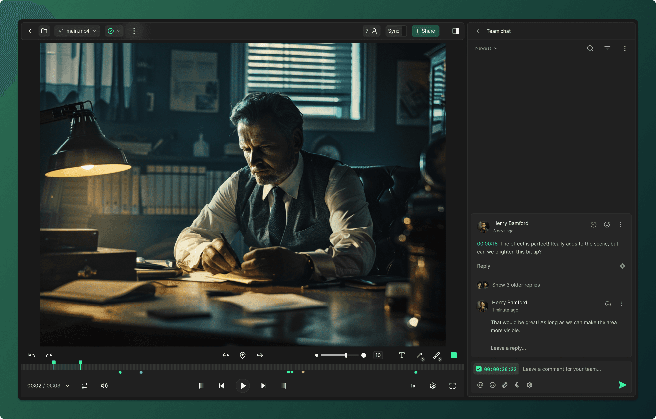Screen dimensions: 656x419
Task: Mark Henry Bamford's comment as resolved
Action: (593, 225)
